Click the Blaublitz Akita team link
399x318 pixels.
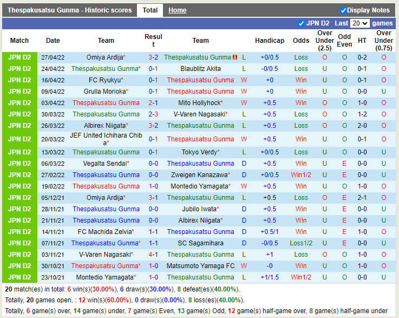[200, 69]
